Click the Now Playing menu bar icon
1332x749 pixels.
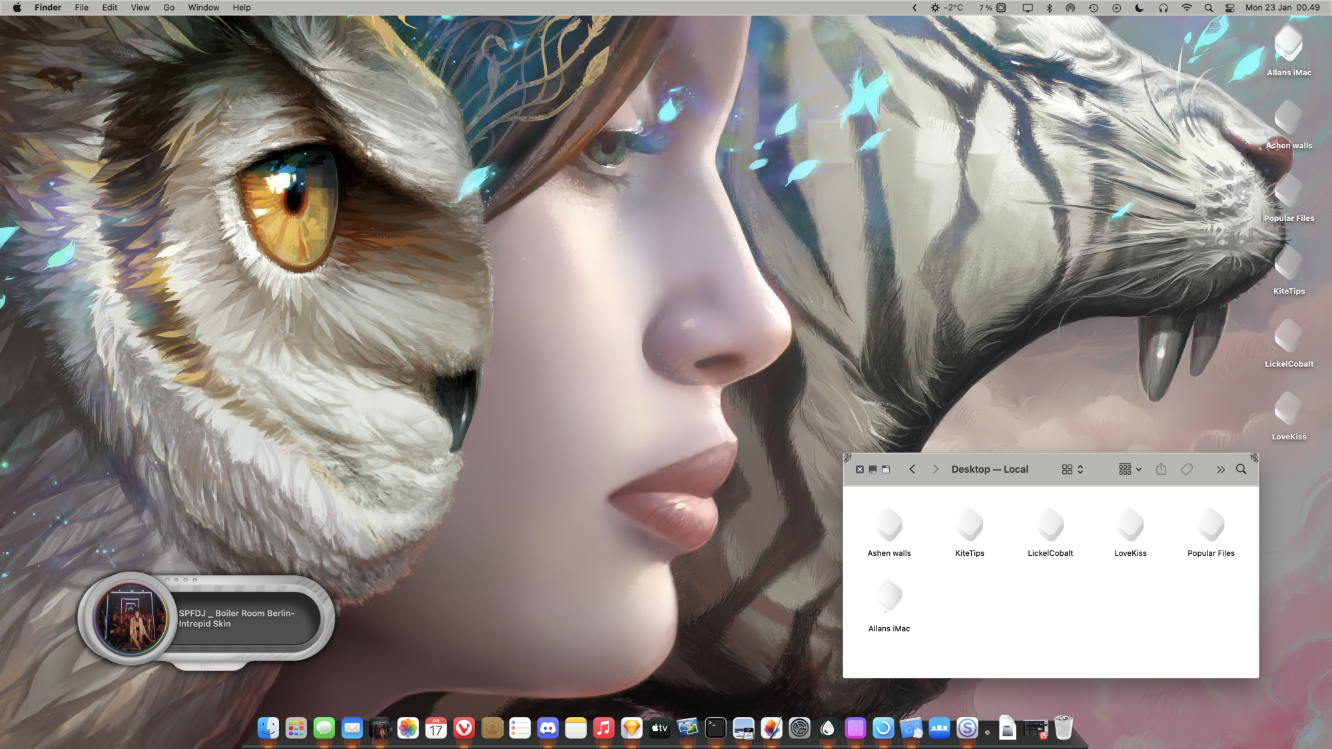(x=1116, y=7)
